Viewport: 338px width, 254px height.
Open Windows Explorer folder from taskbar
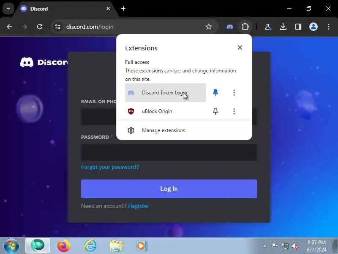click(x=117, y=246)
